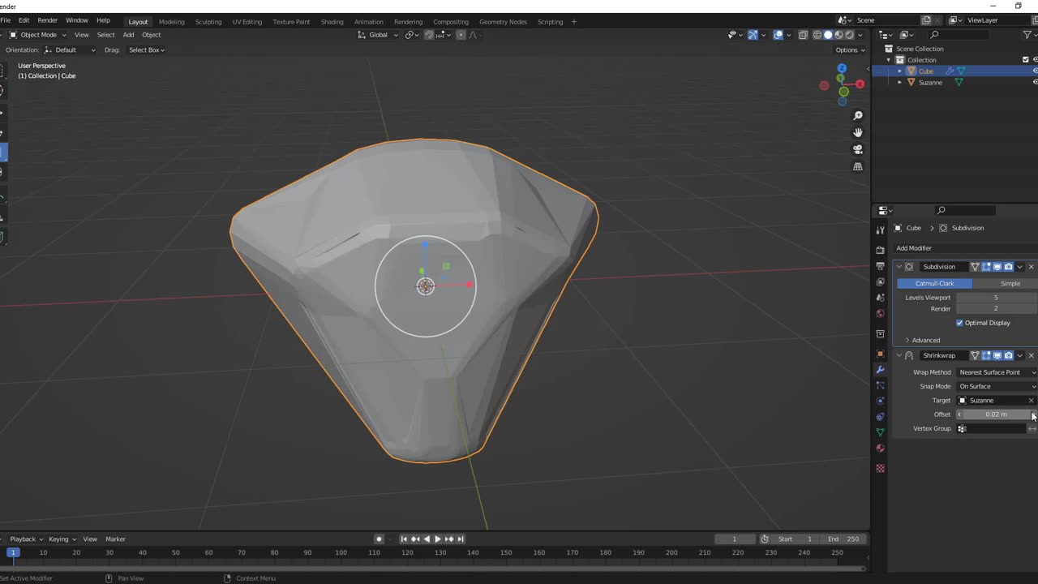This screenshot has height=584, width=1038.
Task: Open the Render menu
Action: coord(47,20)
